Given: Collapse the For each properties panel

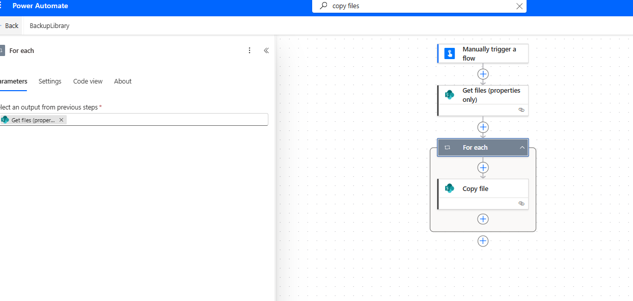Looking at the screenshot, I should click(266, 50).
